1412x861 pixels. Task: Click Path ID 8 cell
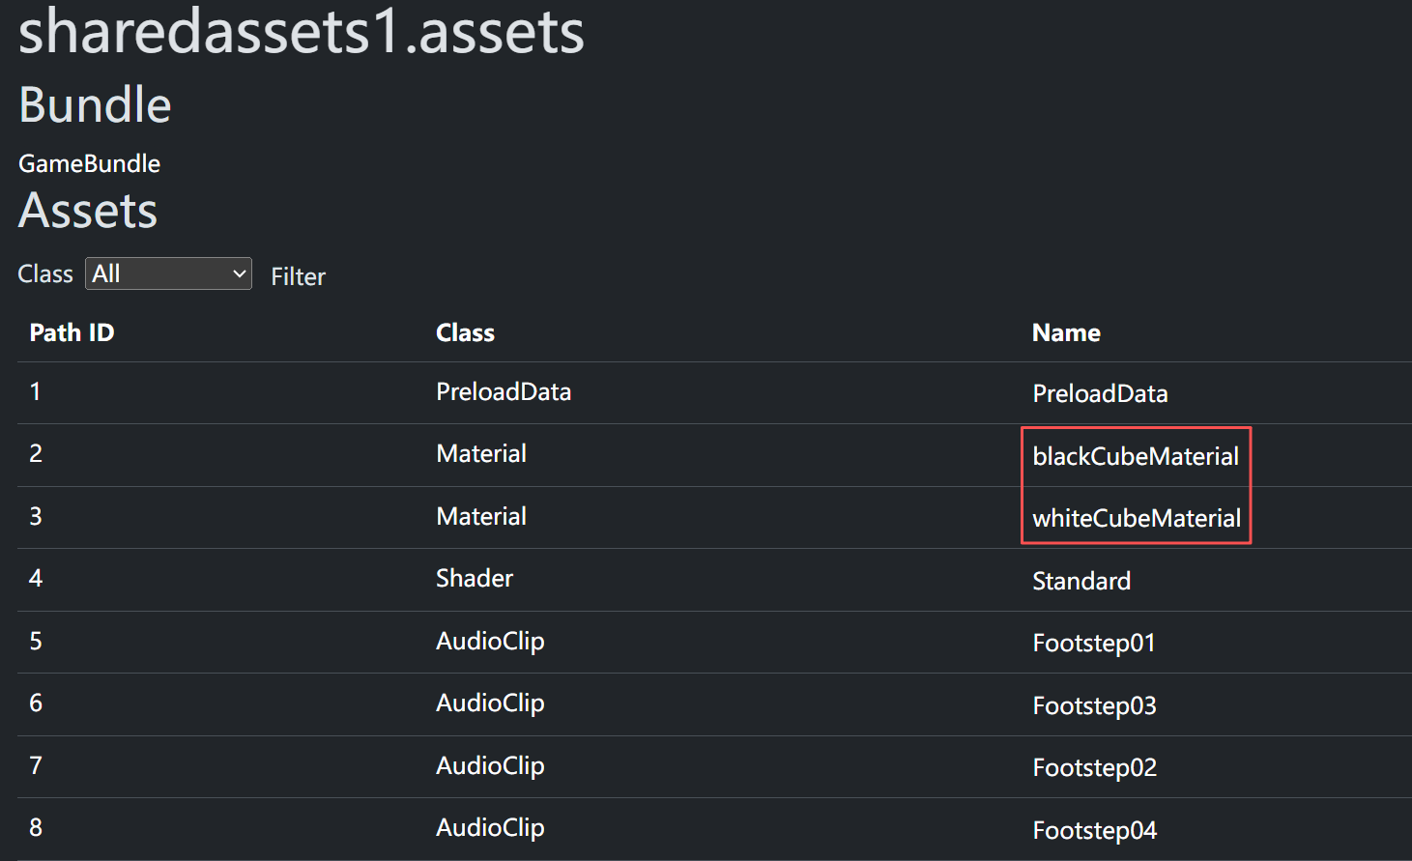[x=36, y=828]
